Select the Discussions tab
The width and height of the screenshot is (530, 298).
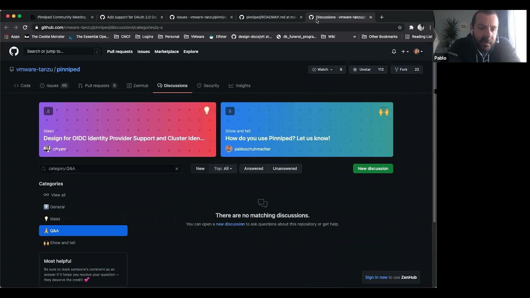click(x=172, y=86)
